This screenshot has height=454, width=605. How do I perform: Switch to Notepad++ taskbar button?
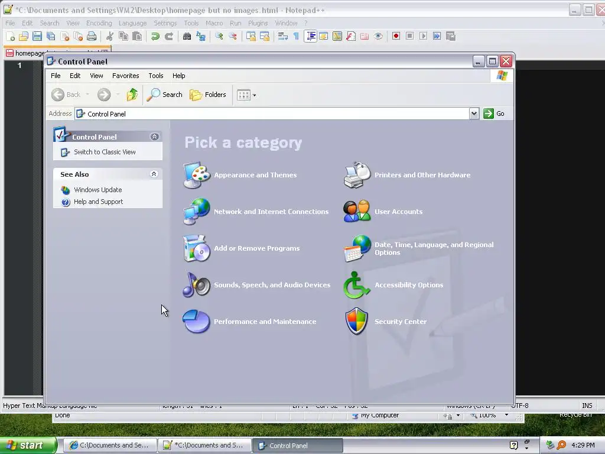(204, 445)
